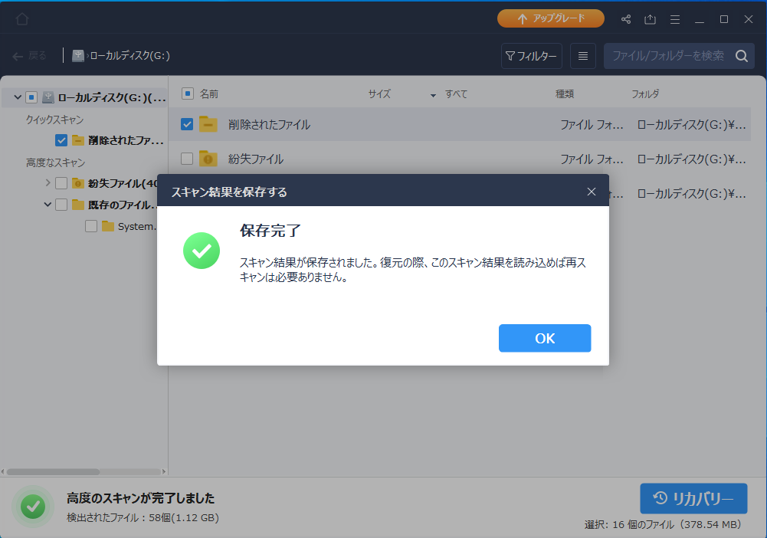Click the home icon in title bar

click(22, 19)
